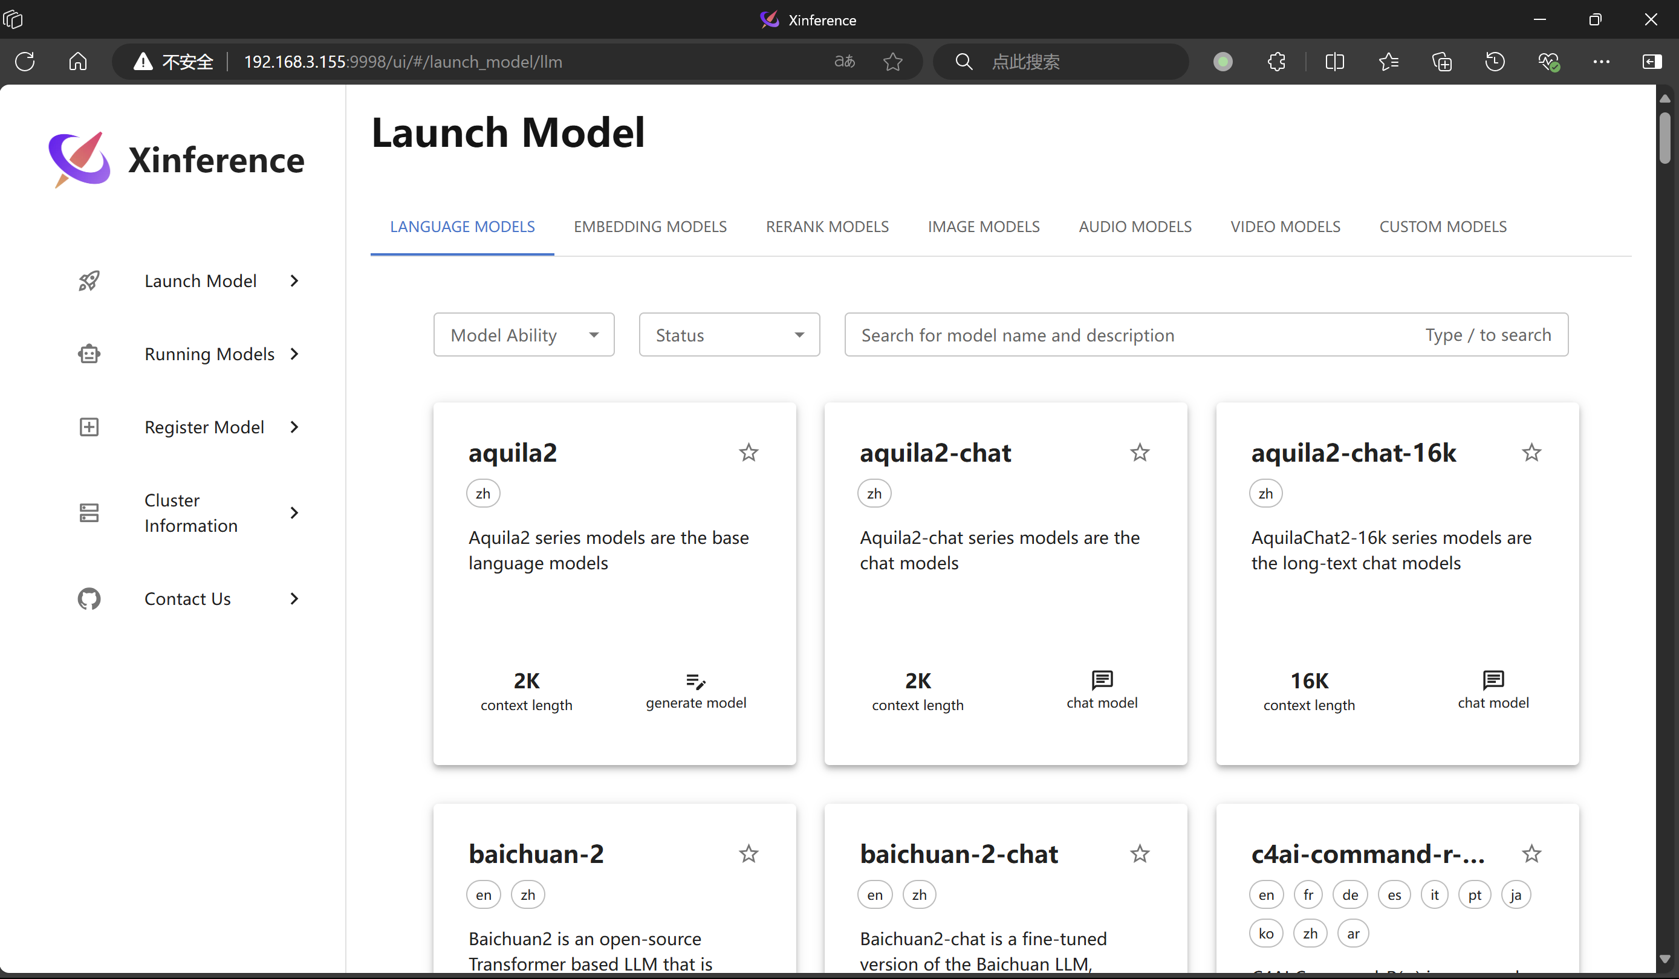
Task: Switch to the Embedding Models tab
Action: (649, 227)
